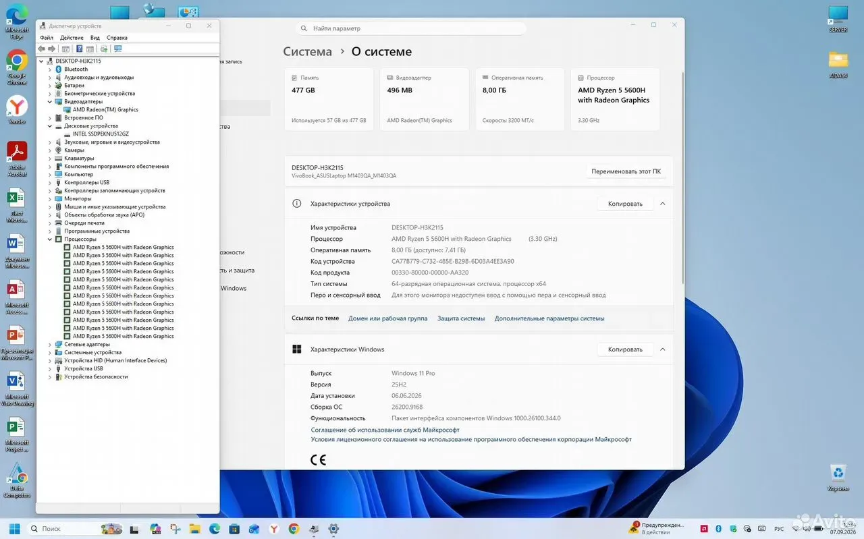Collapse the Процессоры category
The width and height of the screenshot is (864, 539).
click(49, 239)
